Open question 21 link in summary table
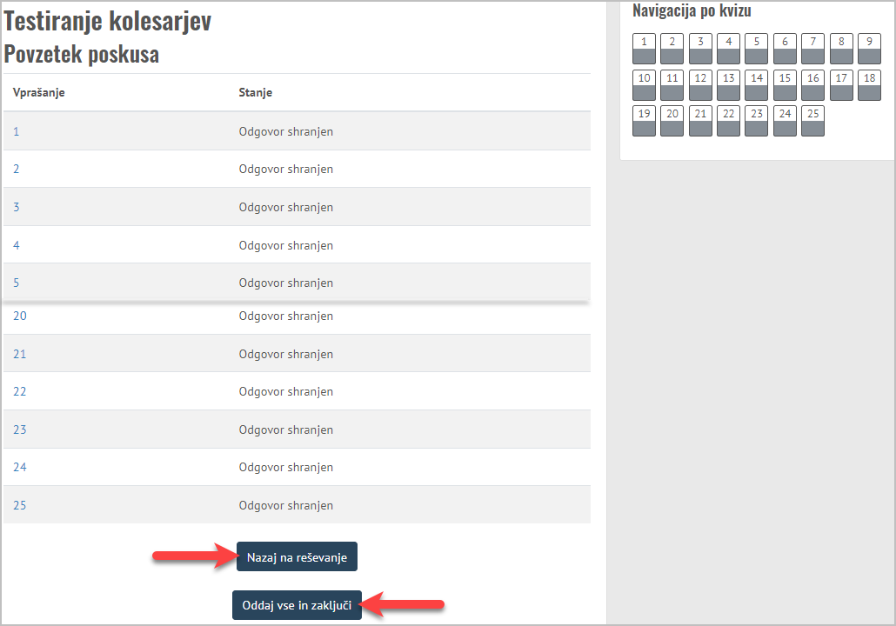 point(19,354)
